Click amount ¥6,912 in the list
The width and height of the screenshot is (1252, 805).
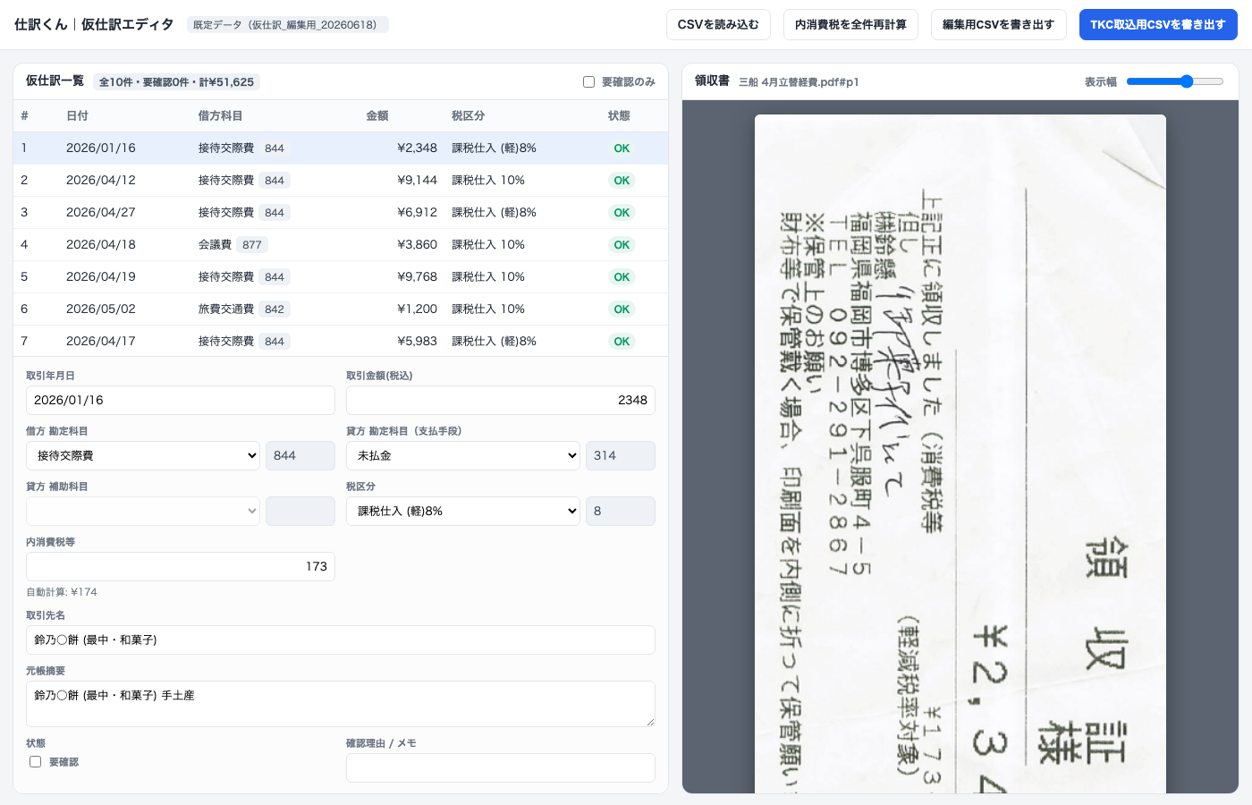coord(417,213)
